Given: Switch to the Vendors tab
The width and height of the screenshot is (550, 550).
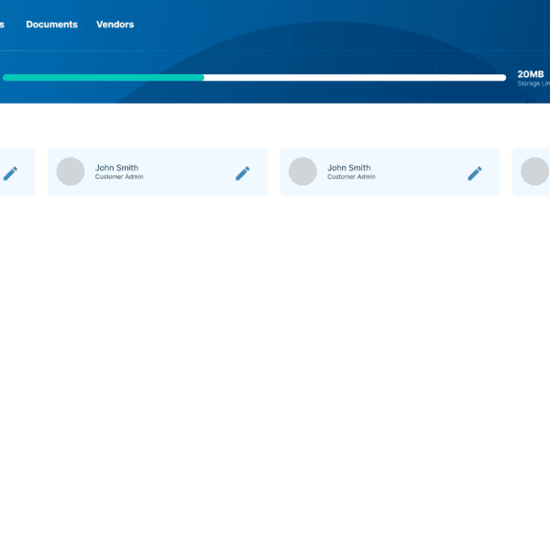Looking at the screenshot, I should 115,25.
